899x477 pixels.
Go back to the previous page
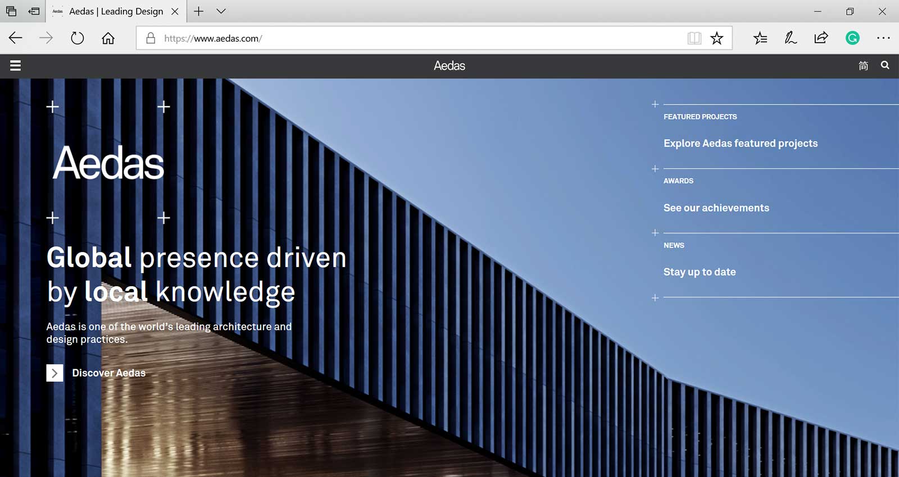coord(15,38)
